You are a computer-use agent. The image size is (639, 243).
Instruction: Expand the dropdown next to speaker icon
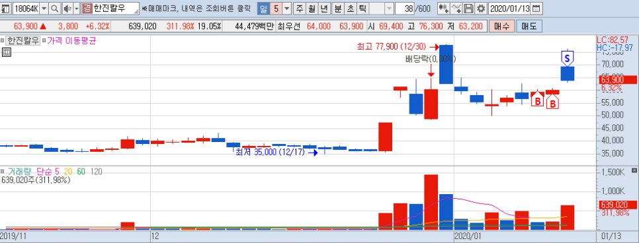click(x=76, y=8)
